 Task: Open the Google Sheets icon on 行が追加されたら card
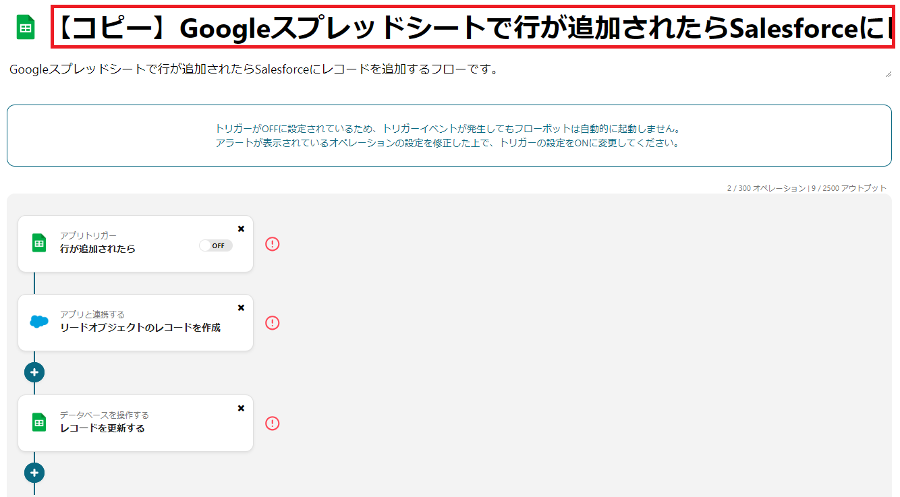pos(39,243)
